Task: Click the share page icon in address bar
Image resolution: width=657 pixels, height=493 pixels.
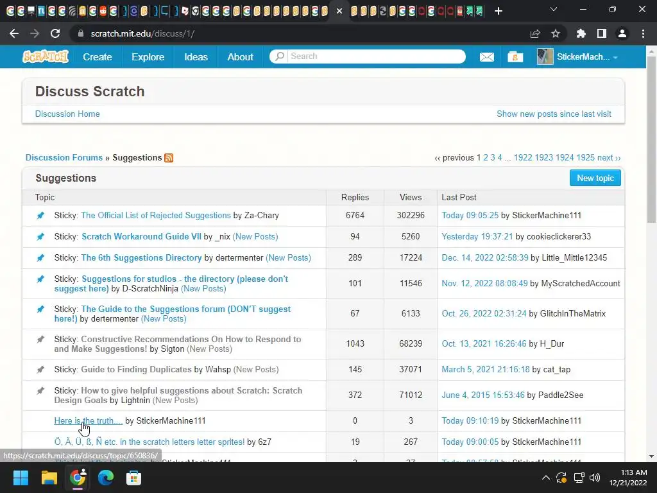Action: tap(535, 33)
